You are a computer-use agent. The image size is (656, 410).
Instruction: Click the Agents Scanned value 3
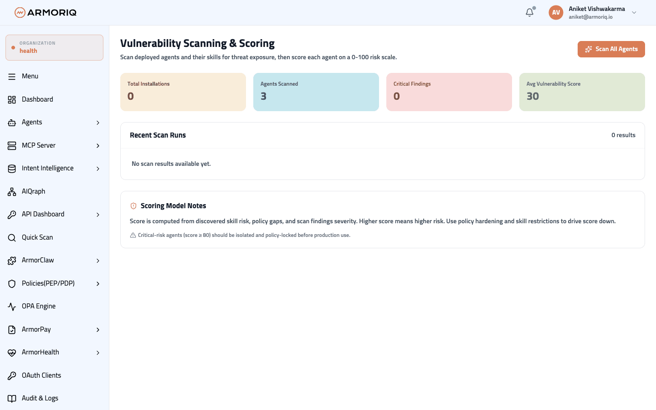tap(263, 96)
